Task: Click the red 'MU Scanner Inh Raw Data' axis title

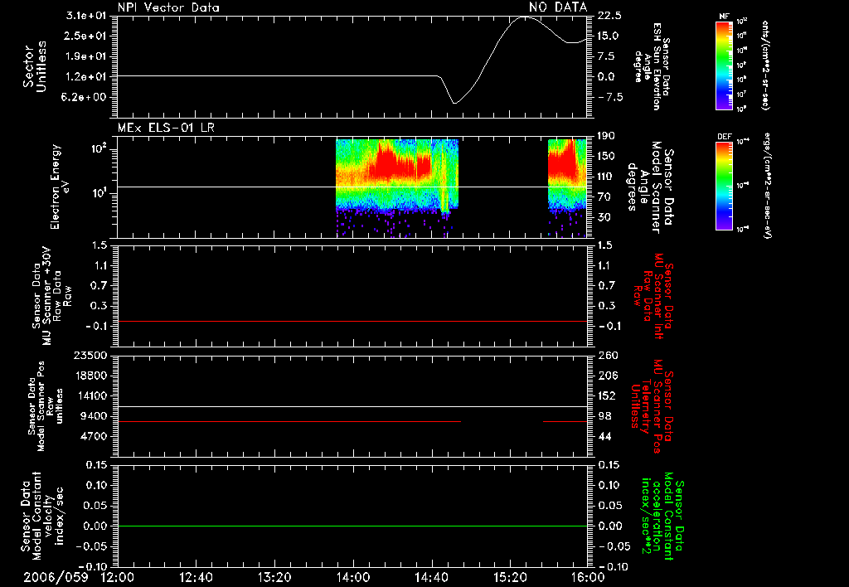Action: coord(653,297)
